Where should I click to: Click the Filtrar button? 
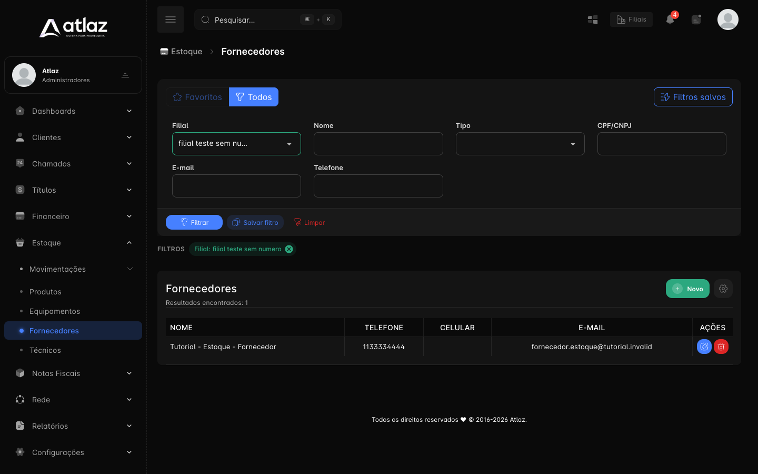pyautogui.click(x=194, y=222)
